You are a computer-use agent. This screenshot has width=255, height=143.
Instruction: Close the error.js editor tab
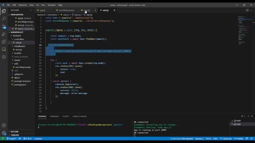[95, 10]
